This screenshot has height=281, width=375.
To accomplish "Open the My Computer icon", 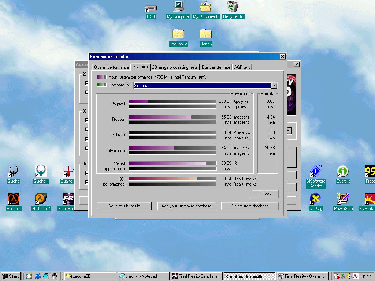I will pyautogui.click(x=178, y=7).
